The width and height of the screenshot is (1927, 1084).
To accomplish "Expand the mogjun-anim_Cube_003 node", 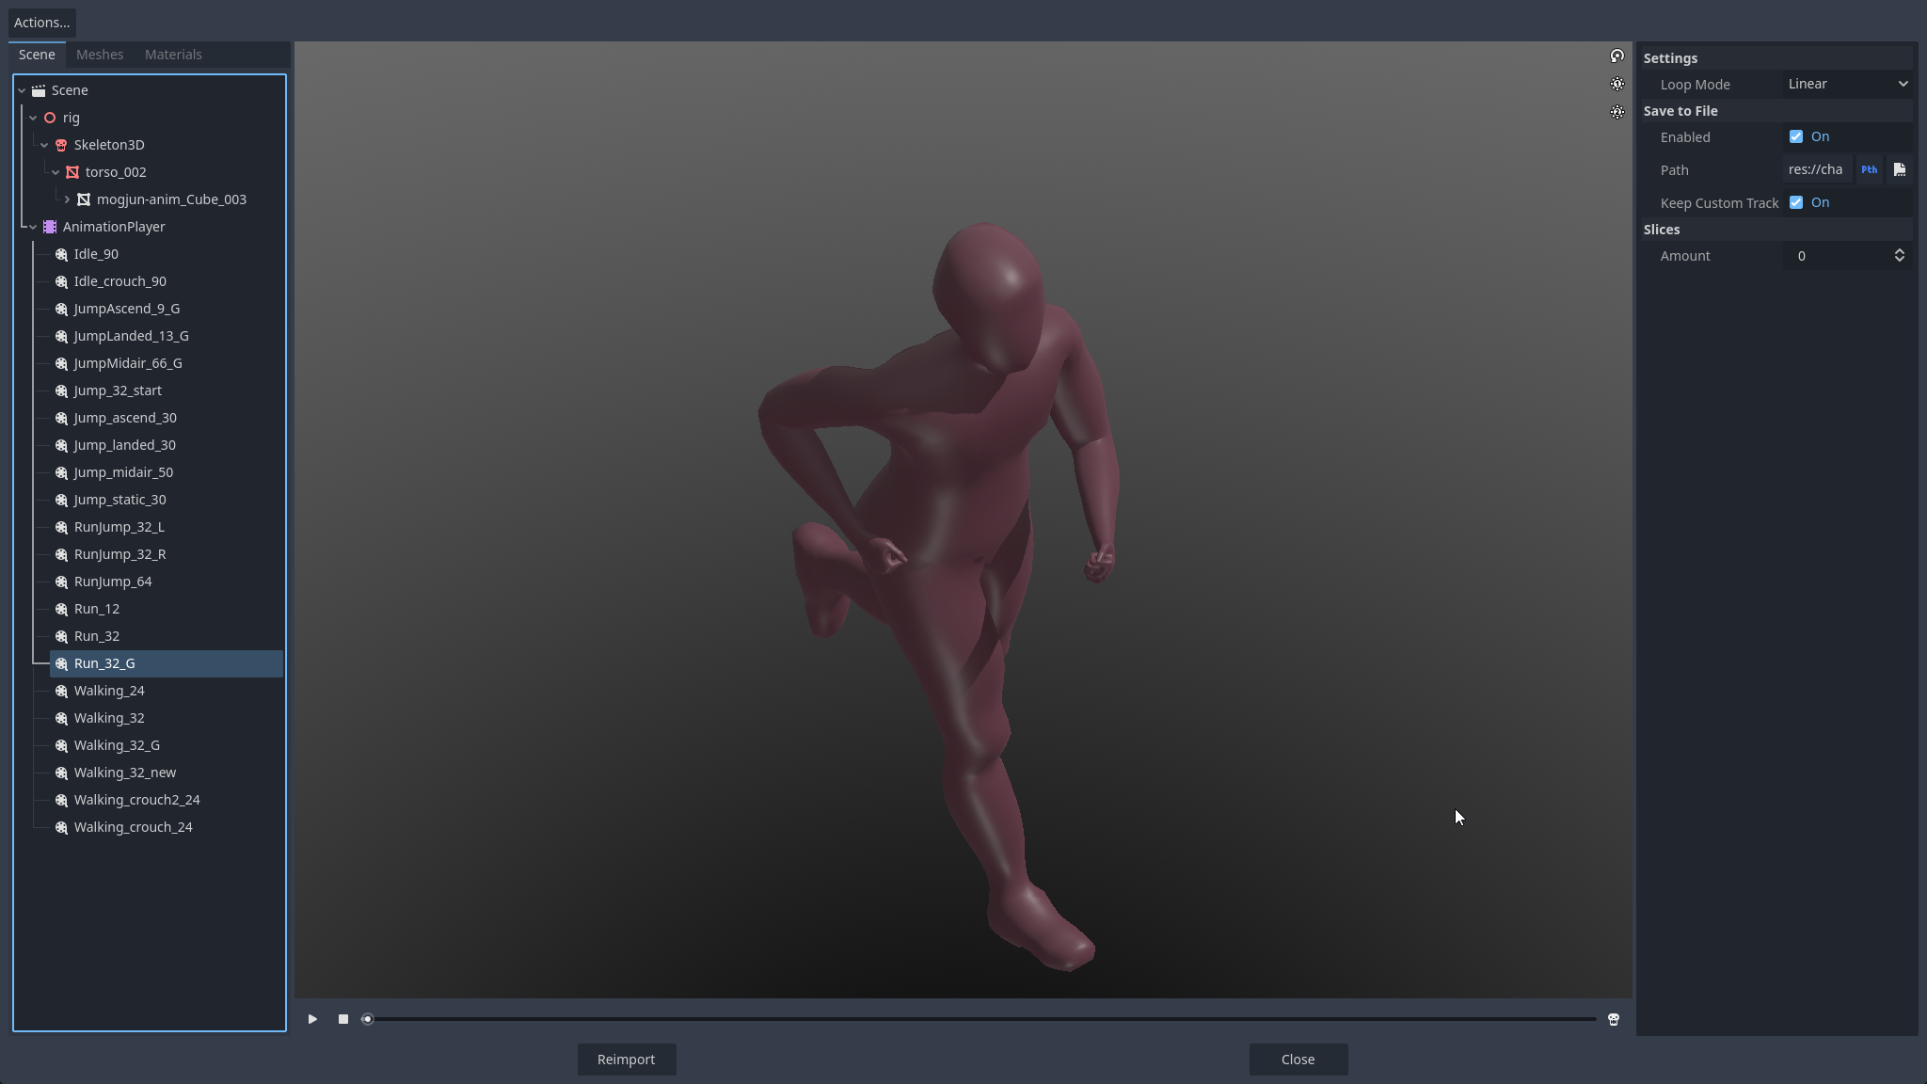I will coord(67,199).
